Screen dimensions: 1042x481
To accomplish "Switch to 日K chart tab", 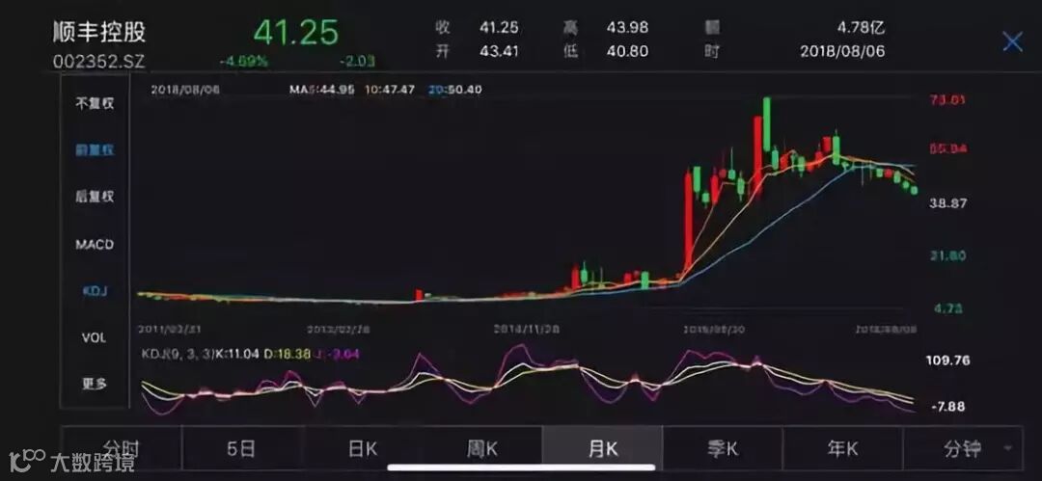I will (x=362, y=448).
